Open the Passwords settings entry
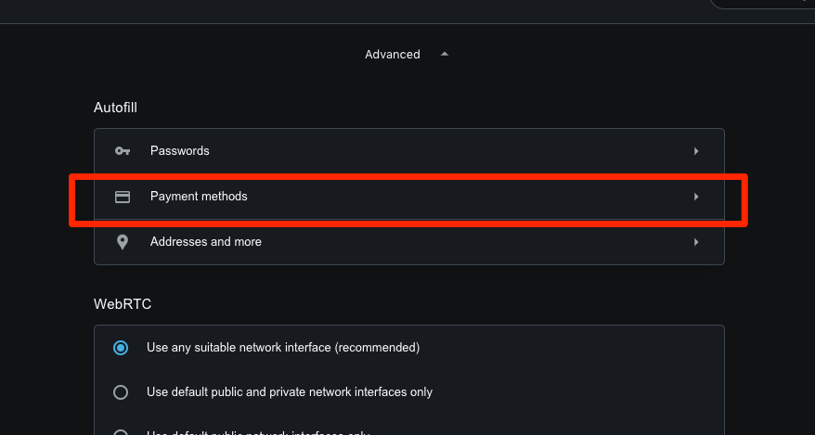Screen dimensions: 815x435 (180, 151)
